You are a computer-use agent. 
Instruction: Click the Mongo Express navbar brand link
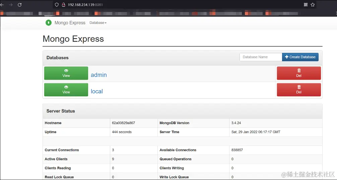[70, 23]
